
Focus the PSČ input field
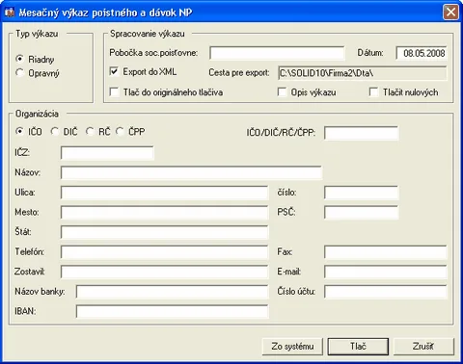[361, 213]
